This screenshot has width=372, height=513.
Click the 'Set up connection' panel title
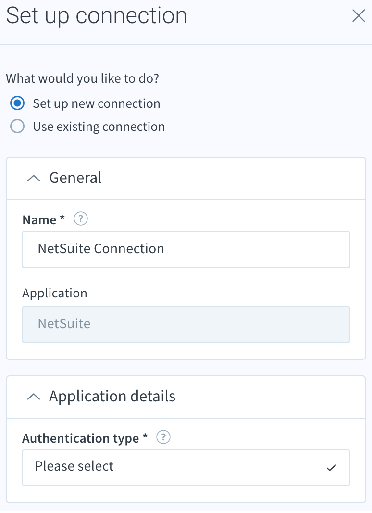97,16
